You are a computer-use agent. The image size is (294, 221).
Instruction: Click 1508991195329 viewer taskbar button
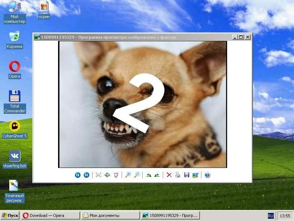point(170,215)
